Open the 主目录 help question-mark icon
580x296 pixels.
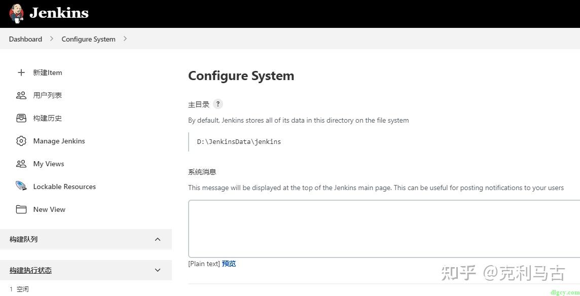[x=217, y=104]
